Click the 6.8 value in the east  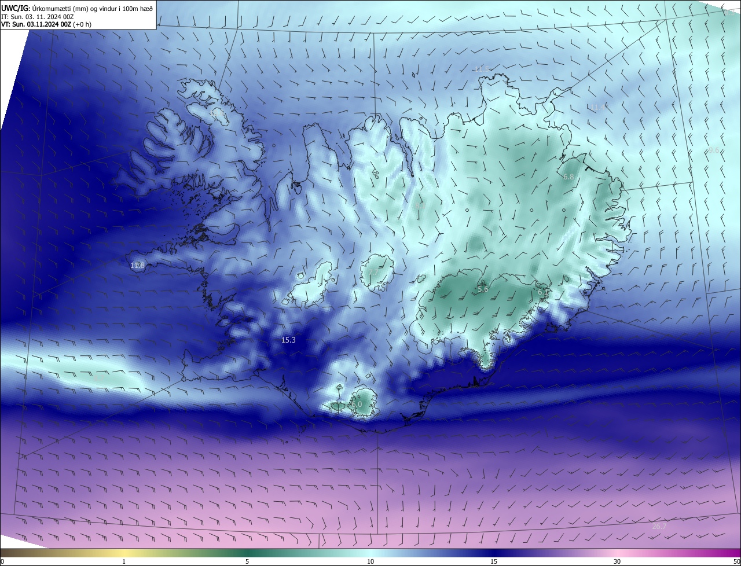click(568, 177)
